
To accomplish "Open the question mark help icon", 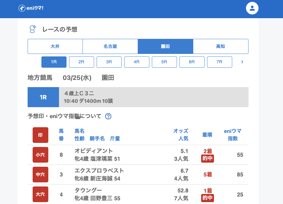I will pos(108,116).
